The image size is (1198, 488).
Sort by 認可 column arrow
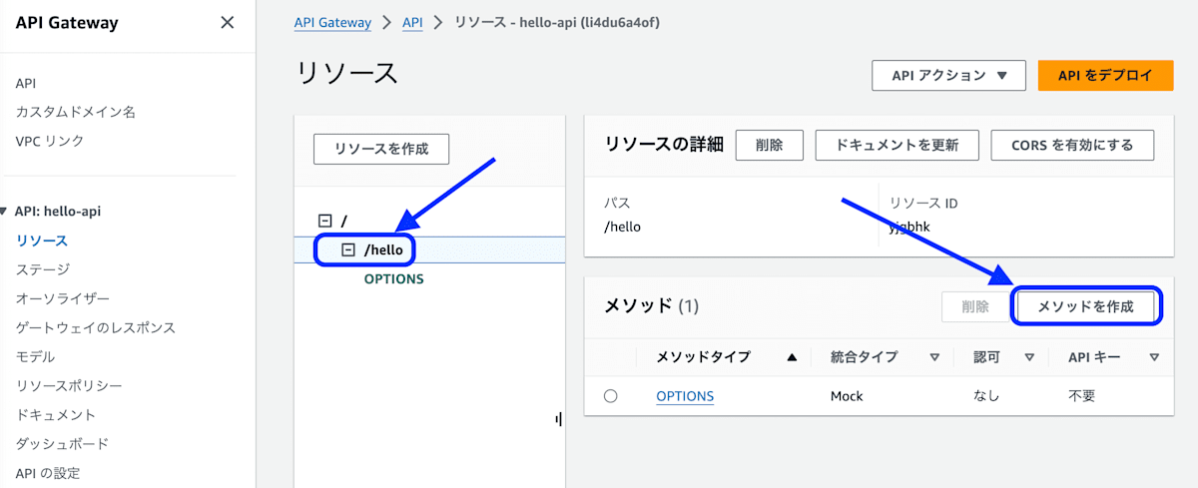point(1029,357)
